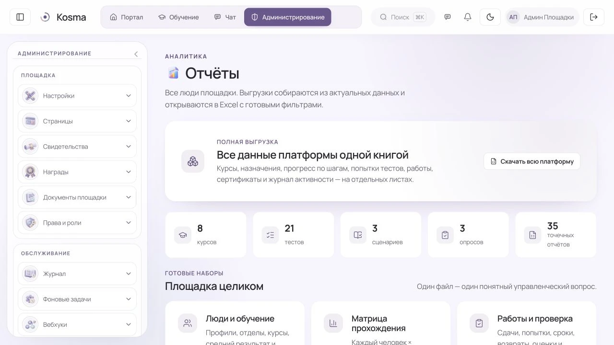Click the Поиск search field
The width and height of the screenshot is (614, 345).
click(403, 17)
